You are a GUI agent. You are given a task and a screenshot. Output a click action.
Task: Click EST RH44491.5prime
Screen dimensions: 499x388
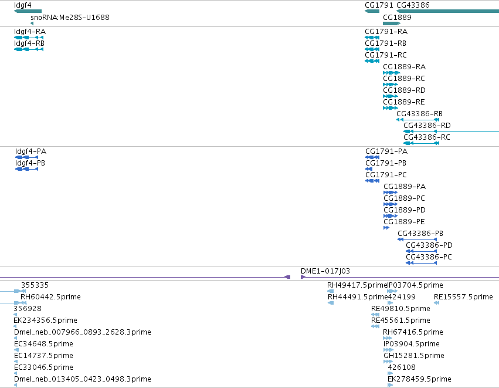tap(358, 297)
